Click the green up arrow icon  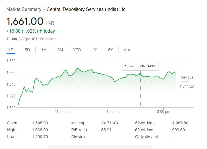[x=41, y=31]
